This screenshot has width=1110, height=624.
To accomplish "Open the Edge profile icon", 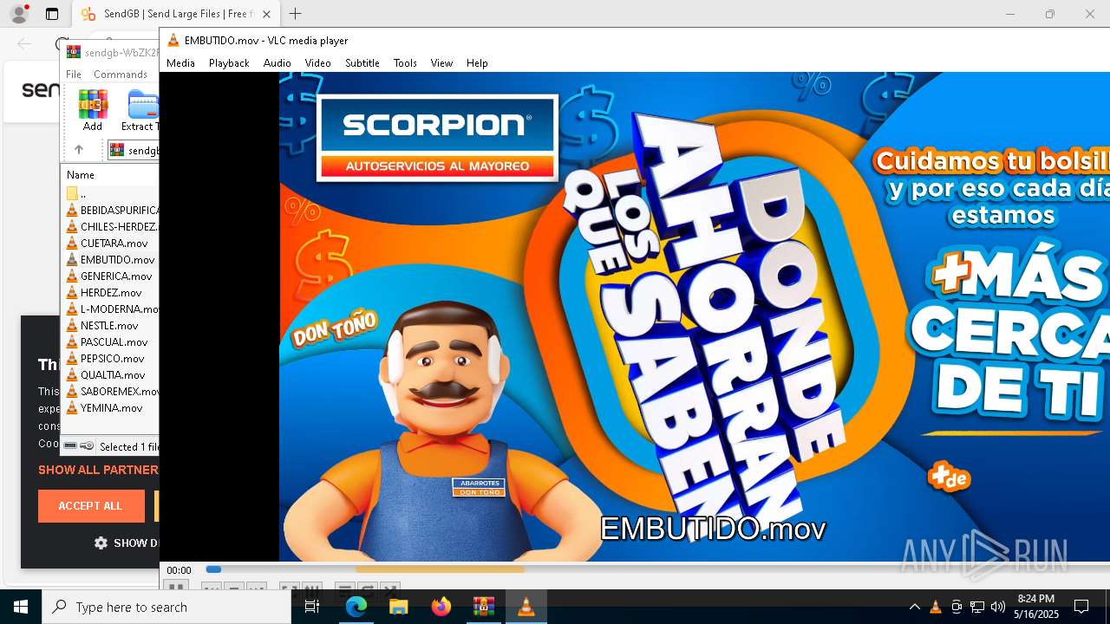I will pyautogui.click(x=18, y=14).
